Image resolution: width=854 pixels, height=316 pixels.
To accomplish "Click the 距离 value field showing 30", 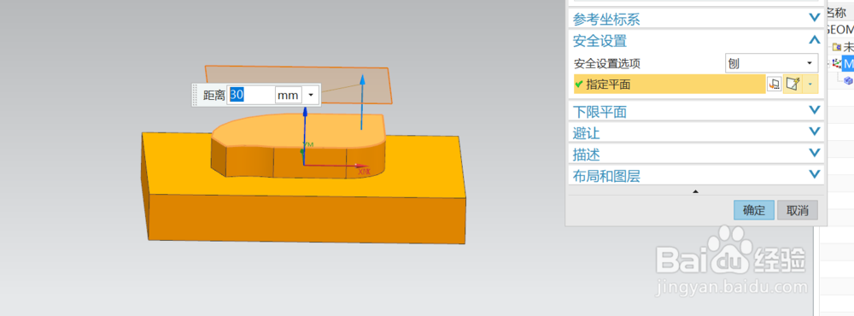I will pos(250,96).
